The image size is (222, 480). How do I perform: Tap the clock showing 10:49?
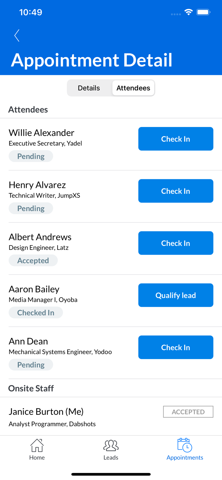click(31, 12)
